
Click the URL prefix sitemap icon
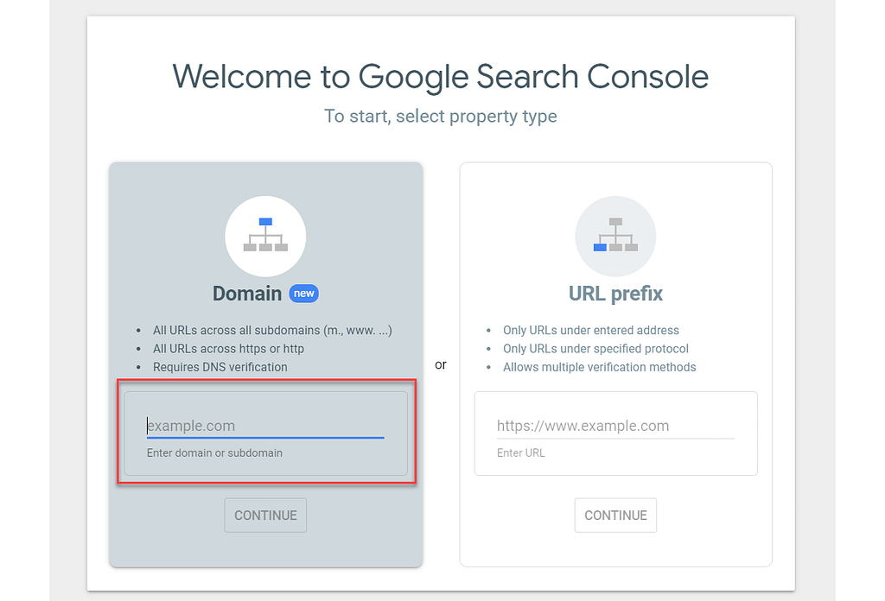click(615, 236)
